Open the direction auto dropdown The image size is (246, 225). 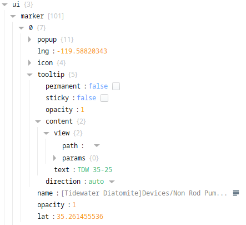(112, 182)
